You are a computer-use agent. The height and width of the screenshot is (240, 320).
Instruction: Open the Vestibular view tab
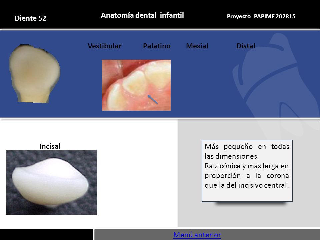pos(104,46)
